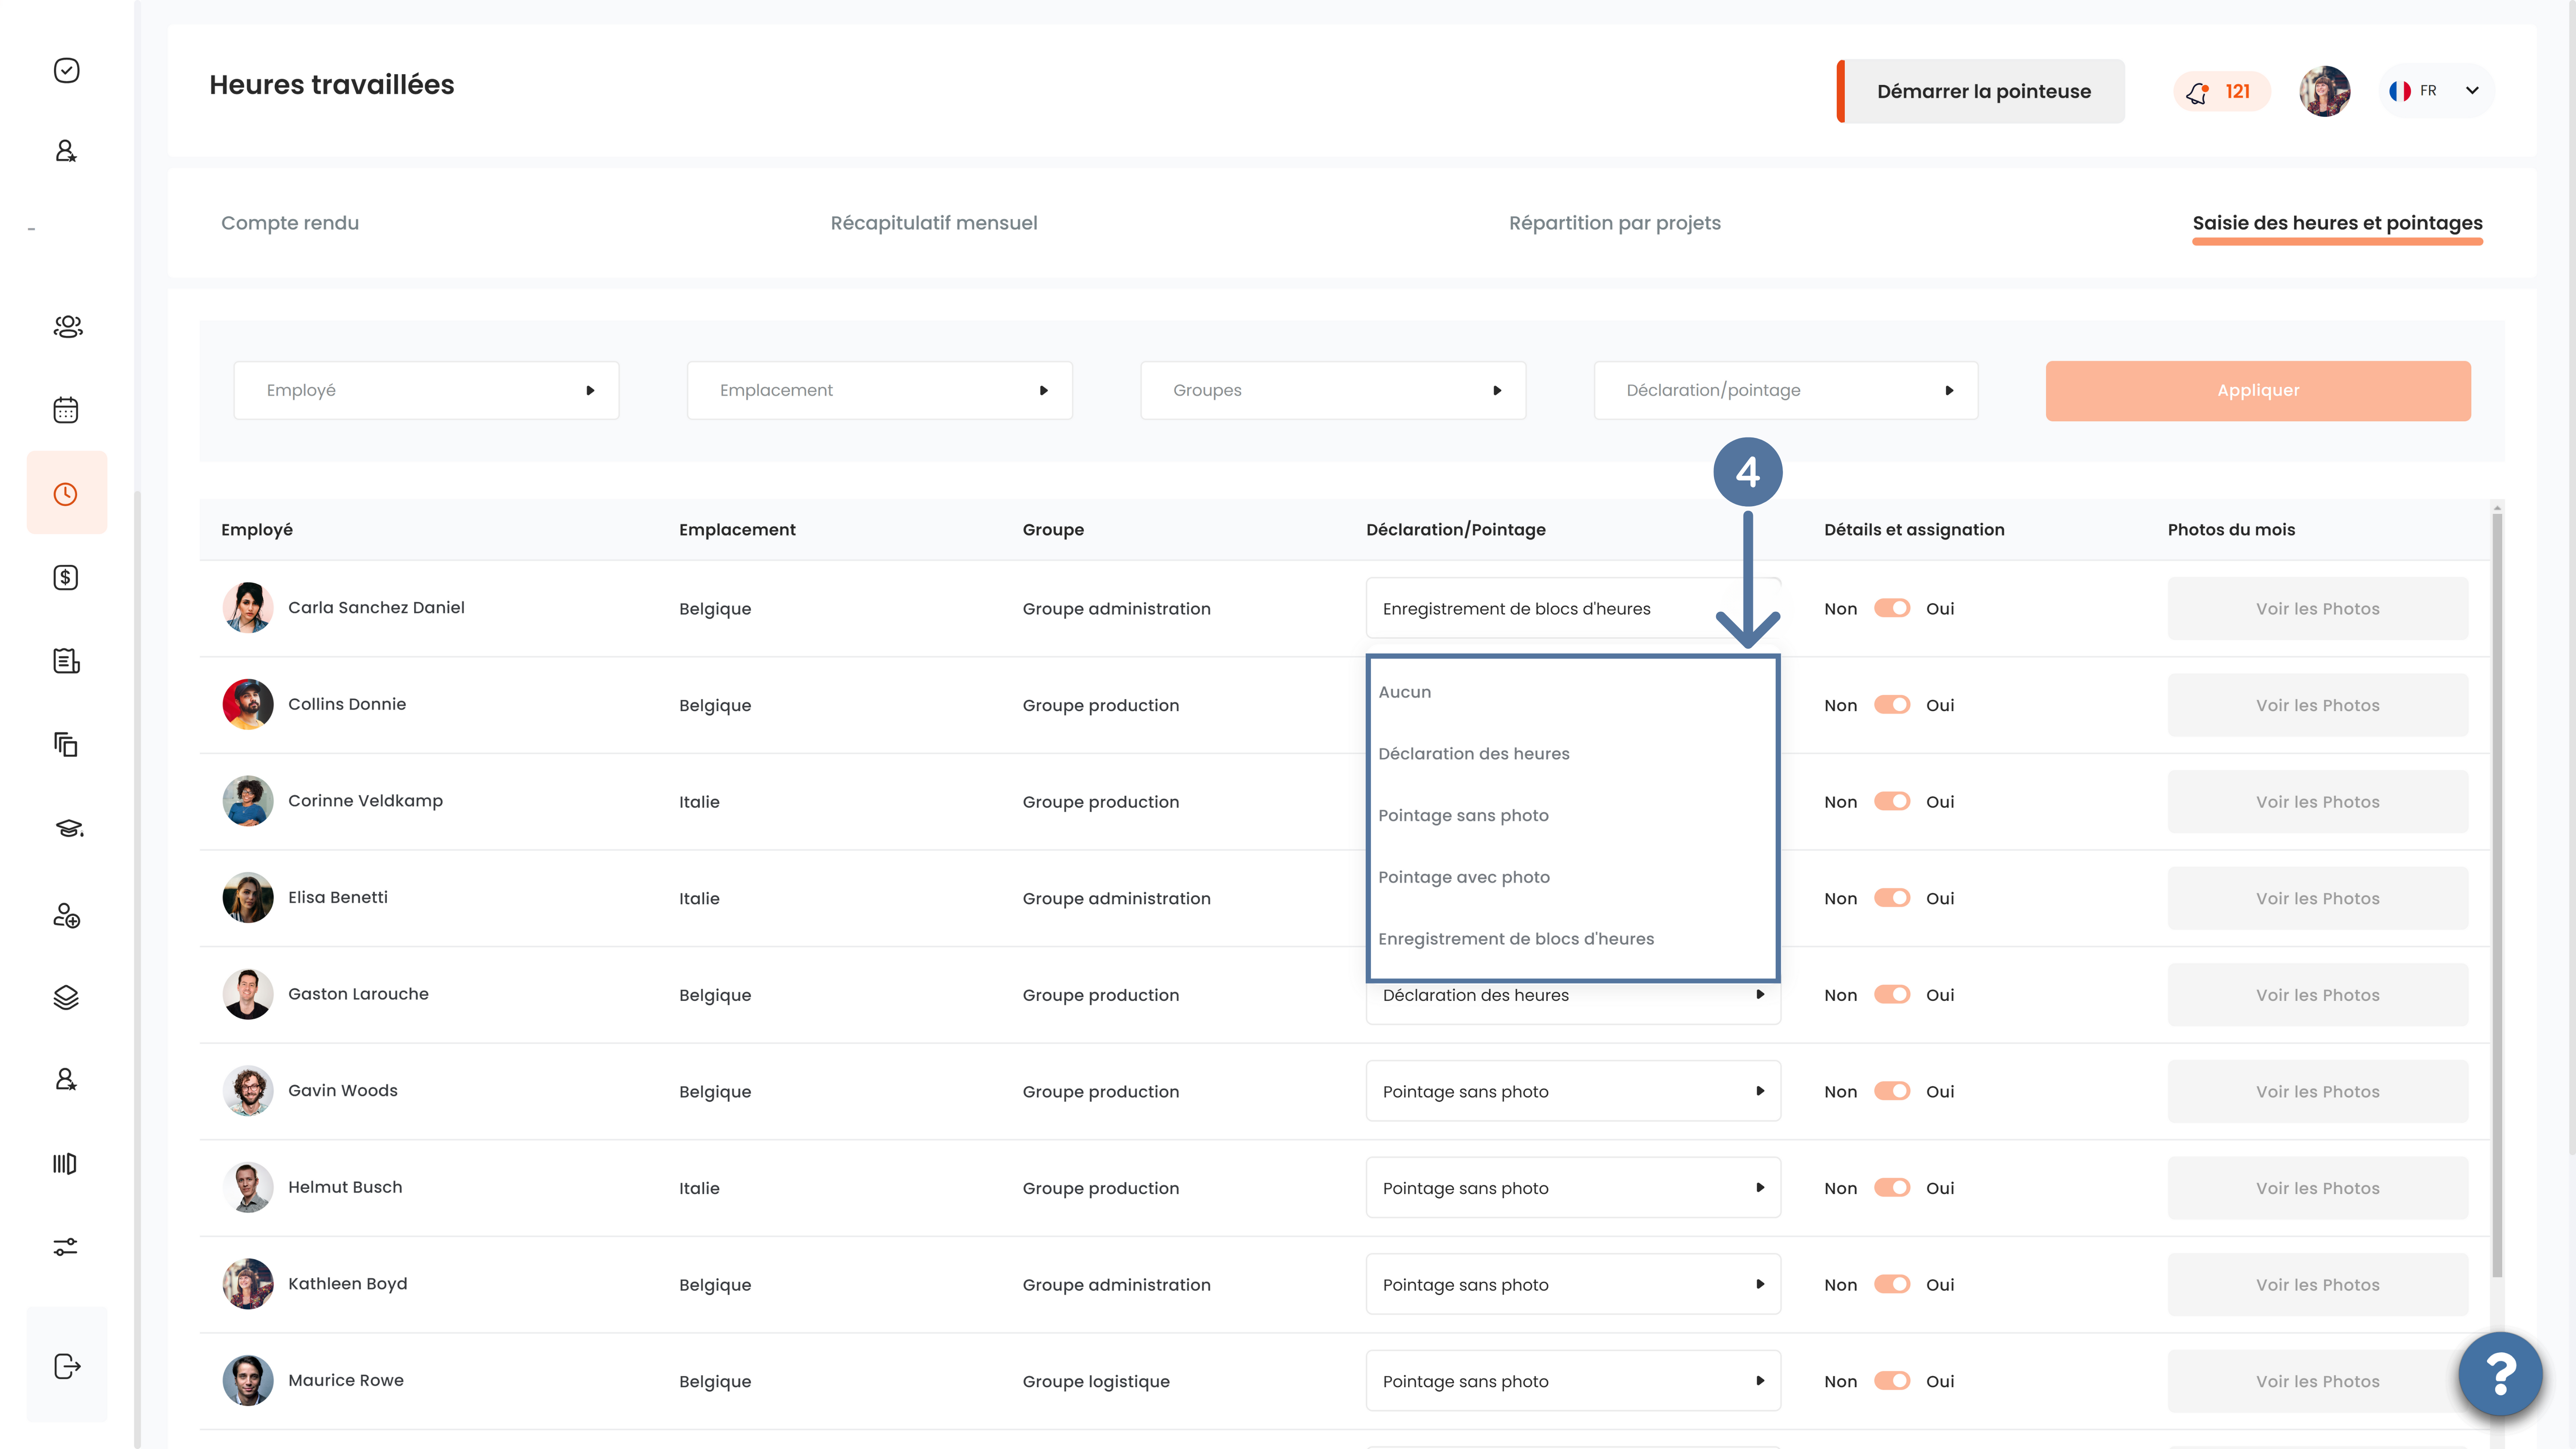
Task: Toggle details switch for Gaston Larouche
Action: [x=1891, y=994]
